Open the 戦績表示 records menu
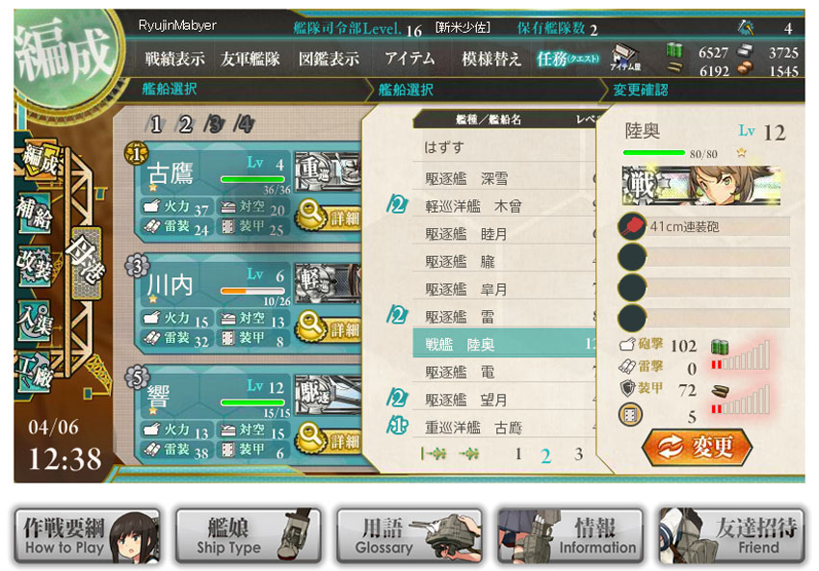 pos(174,59)
